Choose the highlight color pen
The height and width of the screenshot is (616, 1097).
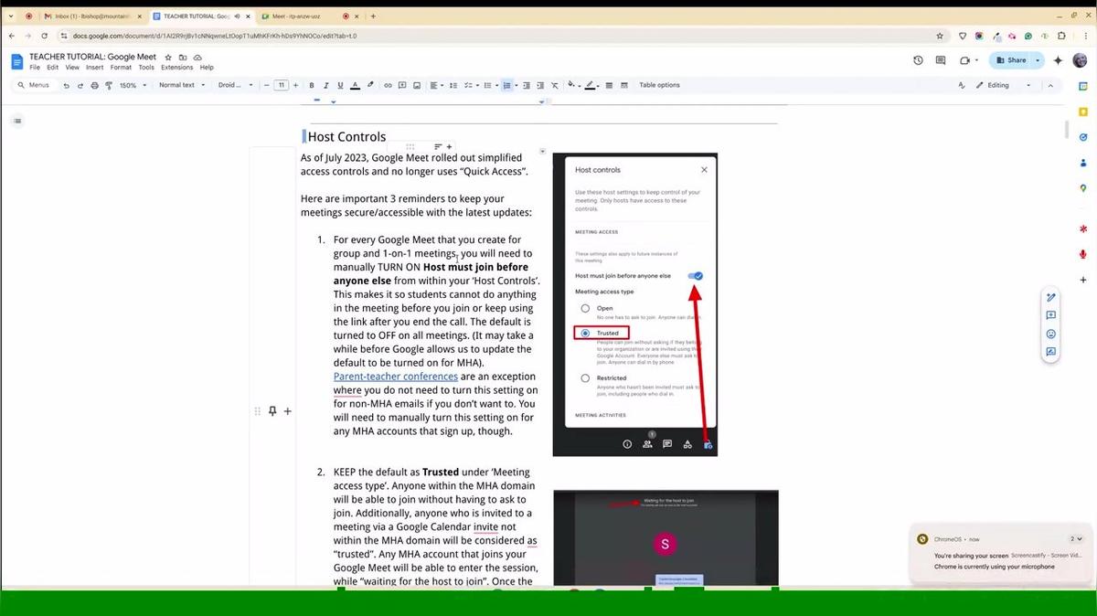pyautogui.click(x=370, y=85)
